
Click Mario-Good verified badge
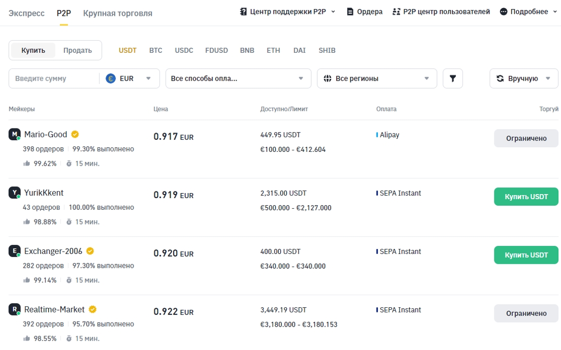point(75,134)
